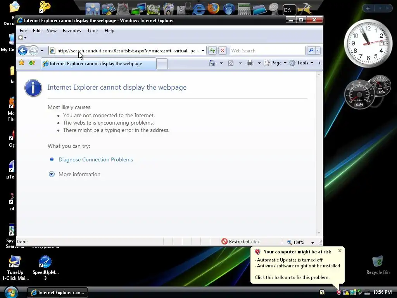Click the security warning balloon to fix problem
This screenshot has height=298, width=397.
pyautogui.click(x=297, y=265)
